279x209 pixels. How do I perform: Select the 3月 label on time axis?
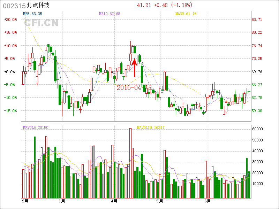pyautogui.click(x=62, y=201)
